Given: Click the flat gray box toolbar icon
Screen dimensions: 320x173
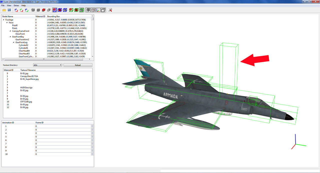Looking at the screenshot, I should pos(49,10).
